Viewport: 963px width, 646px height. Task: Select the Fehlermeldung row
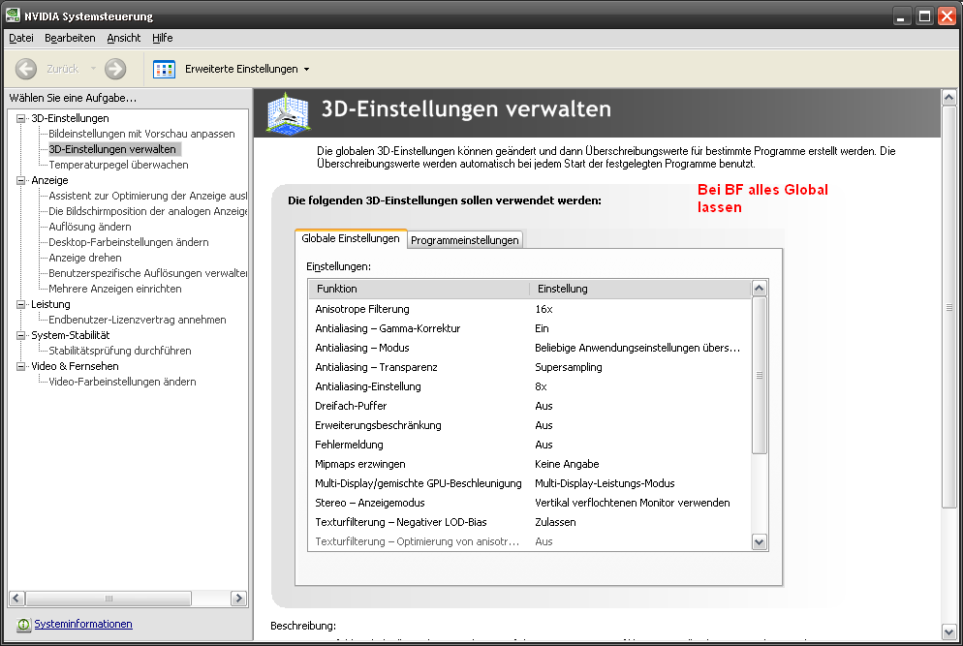point(530,445)
